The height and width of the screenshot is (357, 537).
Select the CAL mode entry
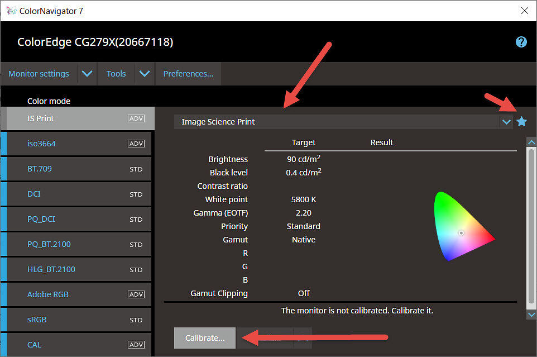click(x=34, y=345)
